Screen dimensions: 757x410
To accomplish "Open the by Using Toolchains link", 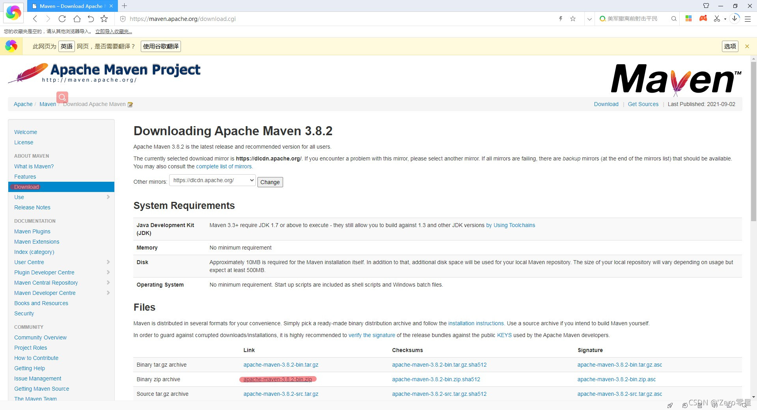I will pyautogui.click(x=511, y=225).
